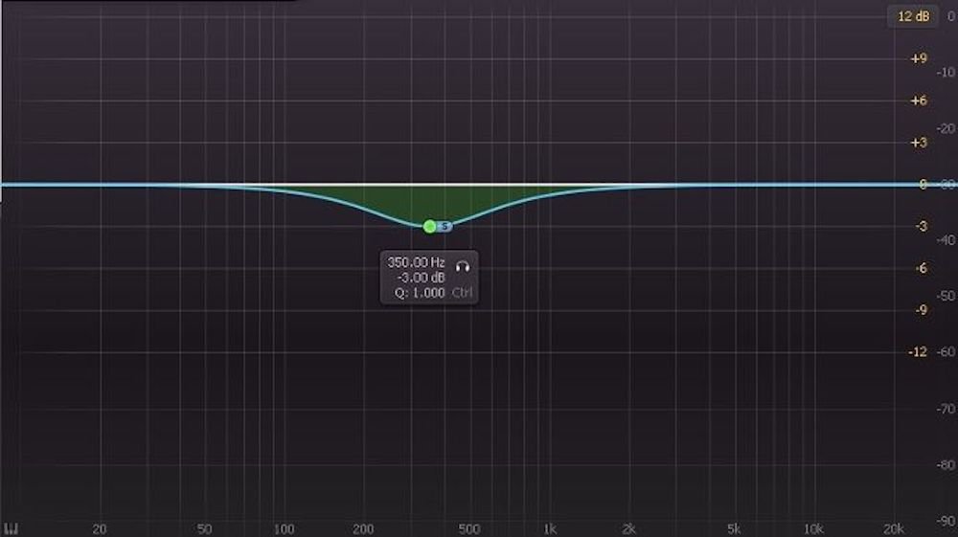Screen dimensions: 958x537
Task: Click the +6 gain scale label
Action: pyautogui.click(x=918, y=101)
